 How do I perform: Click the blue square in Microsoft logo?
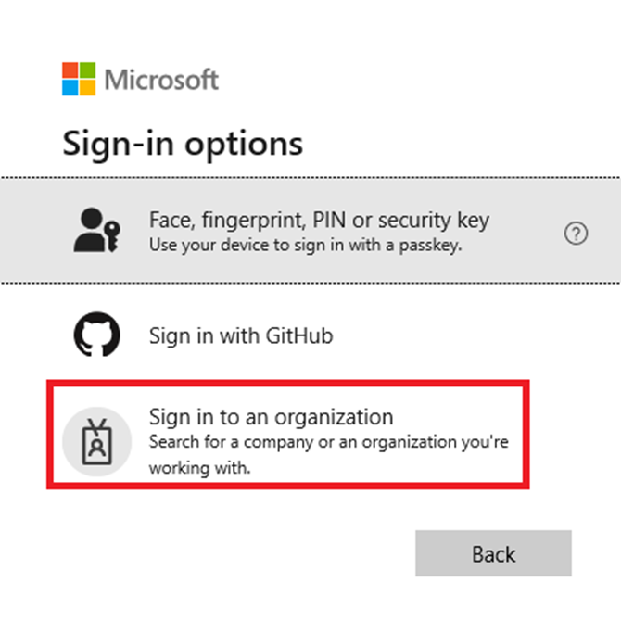pyautogui.click(x=70, y=87)
